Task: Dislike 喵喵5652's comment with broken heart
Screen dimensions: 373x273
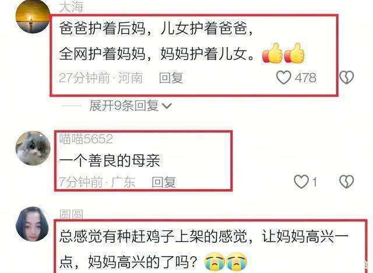Action: click(x=347, y=182)
